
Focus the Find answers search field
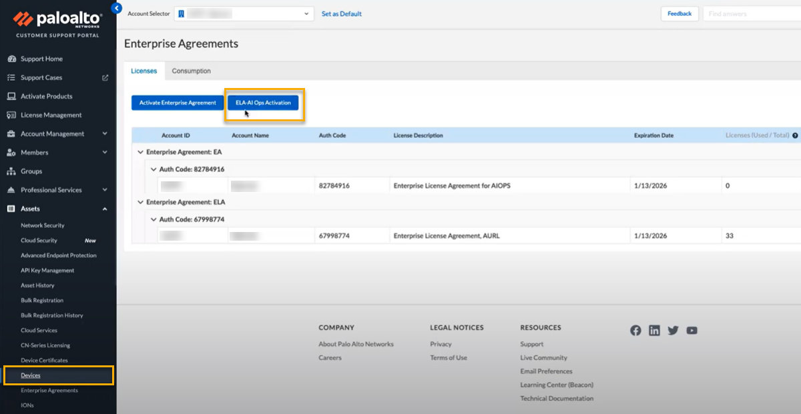click(751, 13)
